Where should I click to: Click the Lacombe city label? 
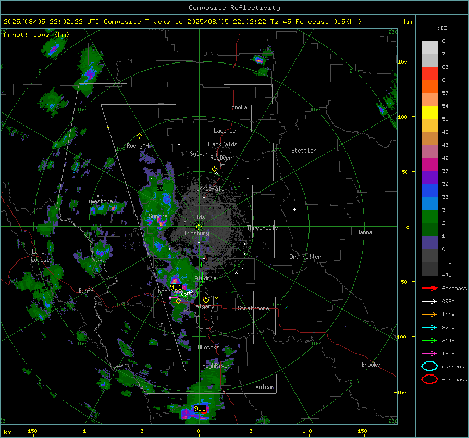[225, 131]
